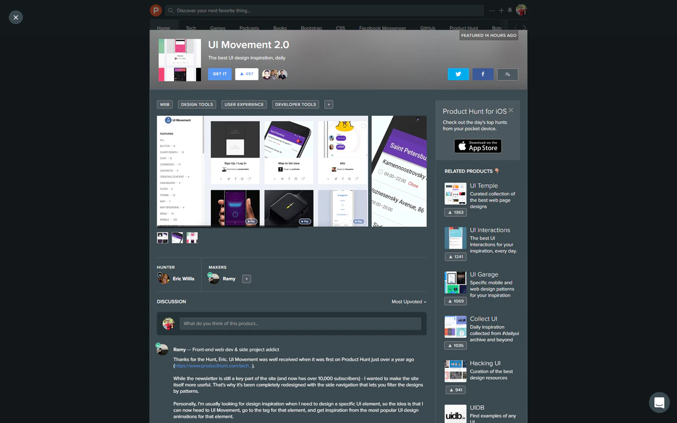Open the Most Upvoted sort dropdown
Image resolution: width=677 pixels, height=423 pixels.
[408, 301]
